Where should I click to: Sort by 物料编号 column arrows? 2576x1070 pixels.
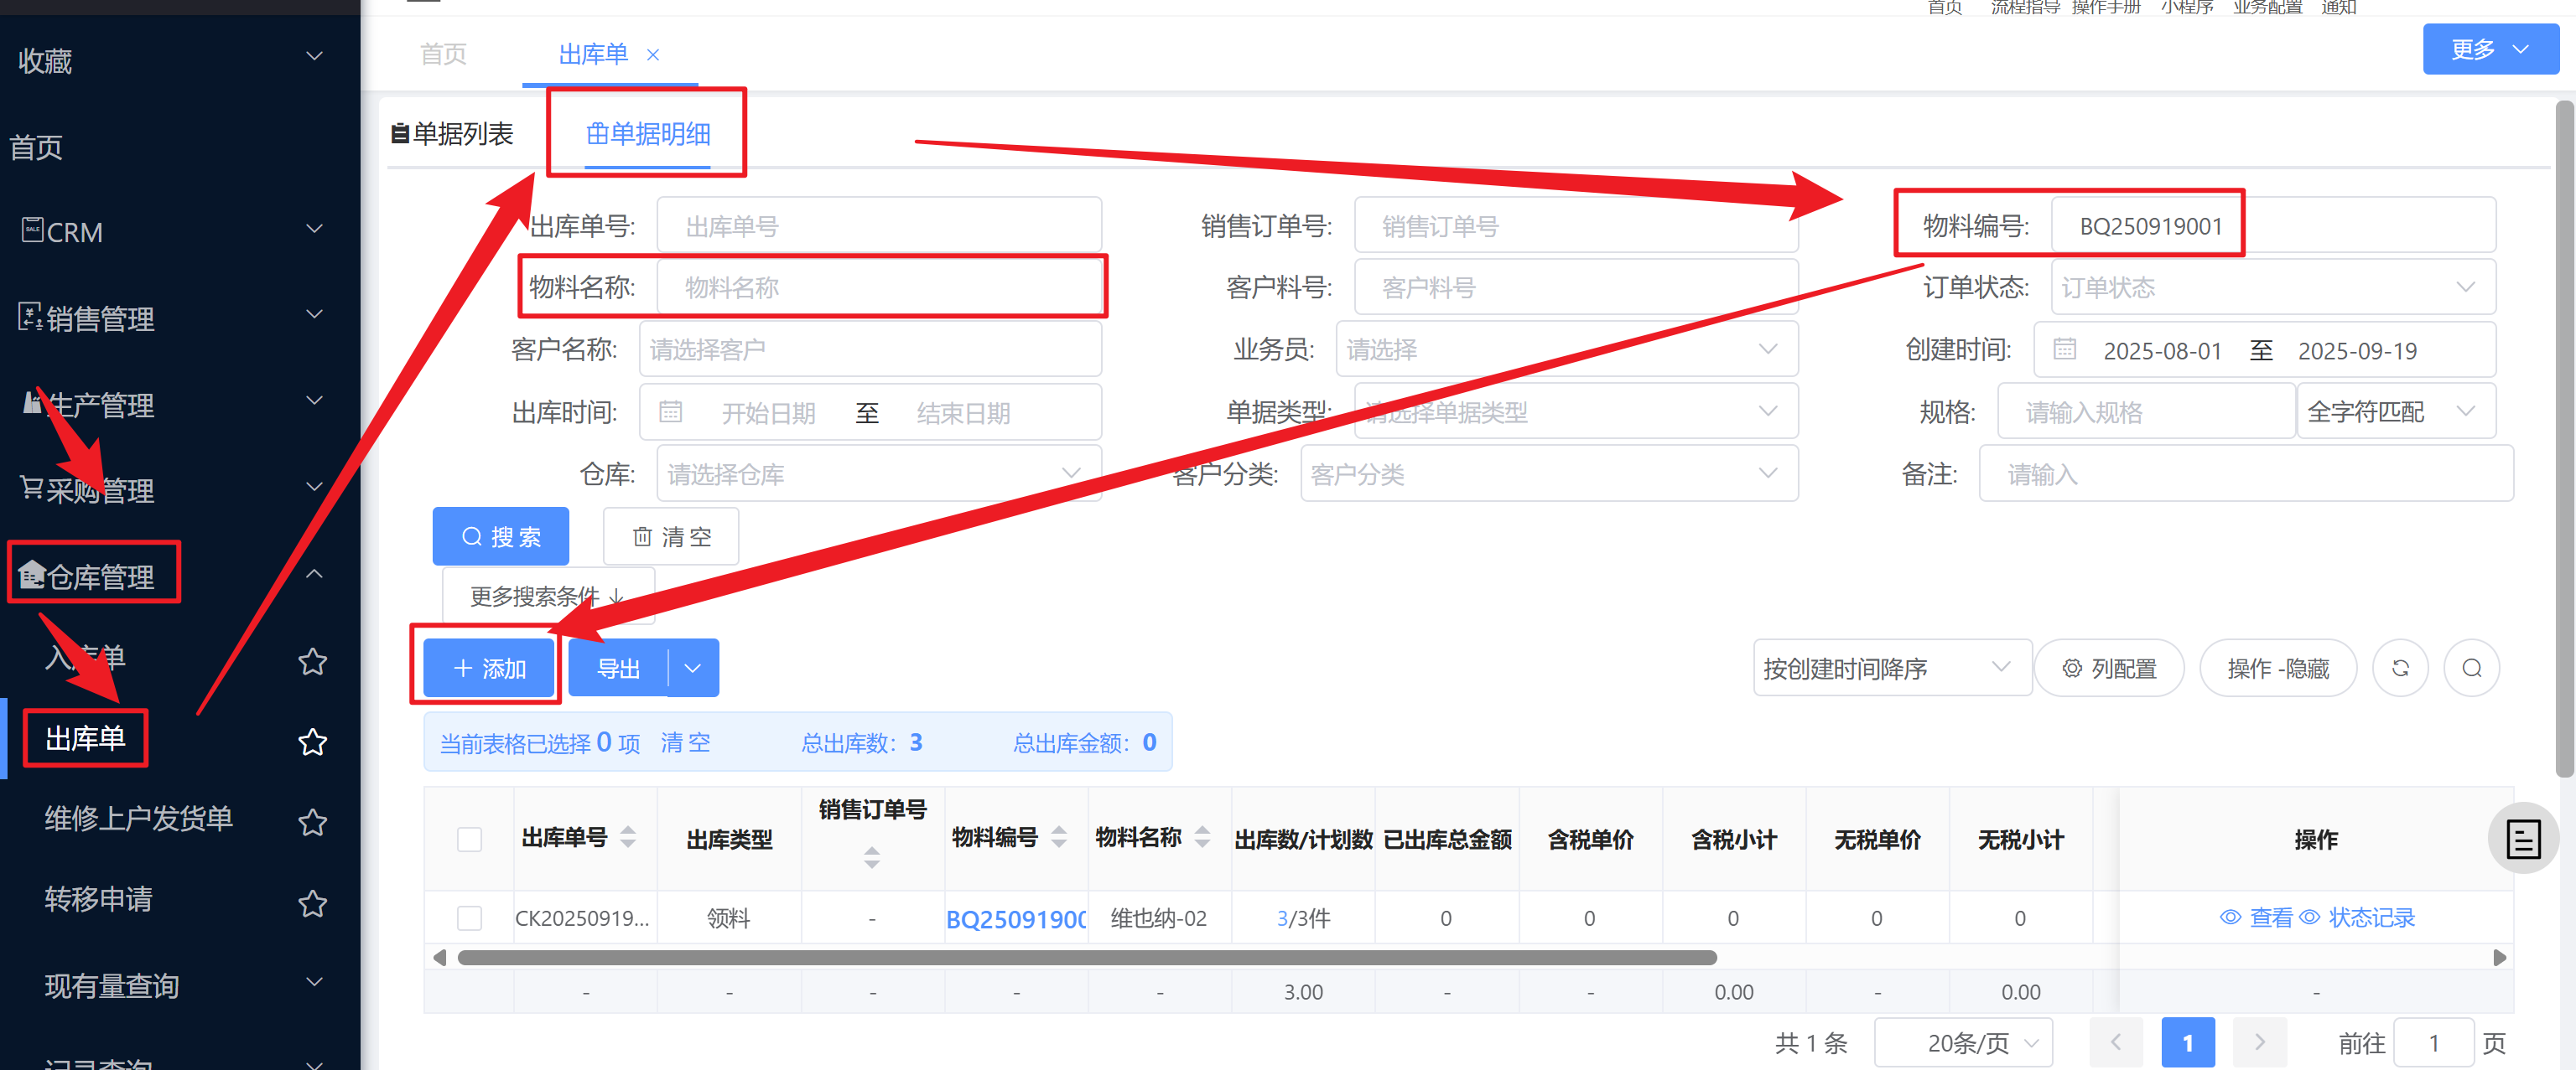1059,836
